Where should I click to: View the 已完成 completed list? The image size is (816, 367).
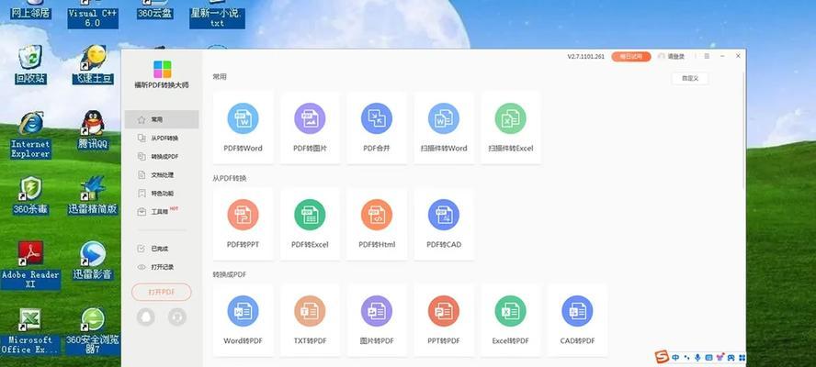click(x=162, y=249)
